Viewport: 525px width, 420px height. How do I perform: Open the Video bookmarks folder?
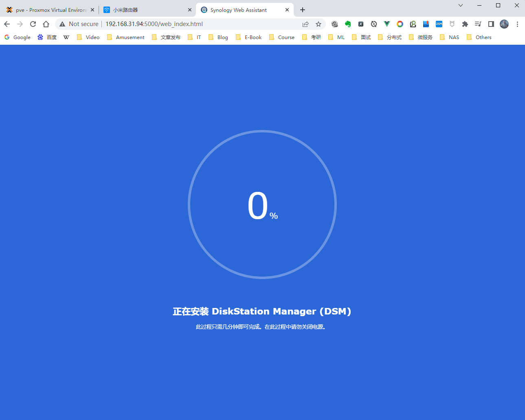tap(88, 37)
